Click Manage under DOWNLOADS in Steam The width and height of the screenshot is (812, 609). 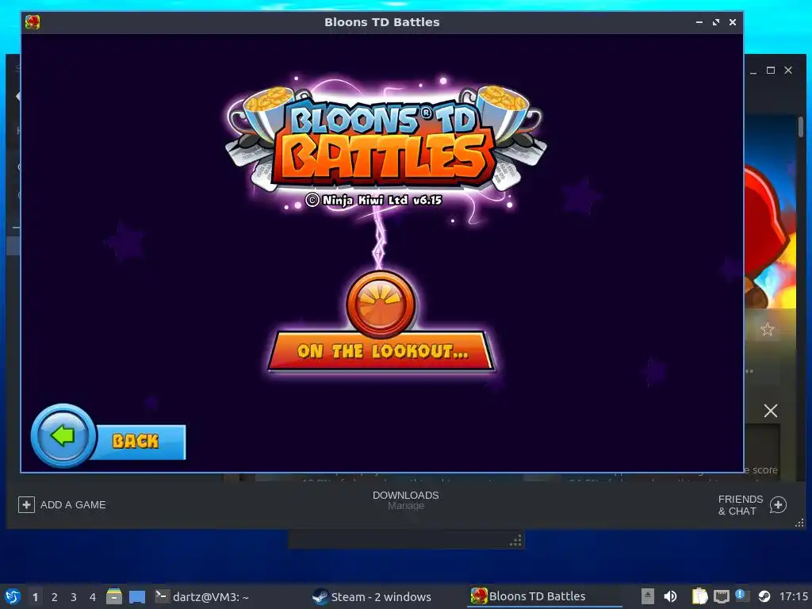click(406, 506)
